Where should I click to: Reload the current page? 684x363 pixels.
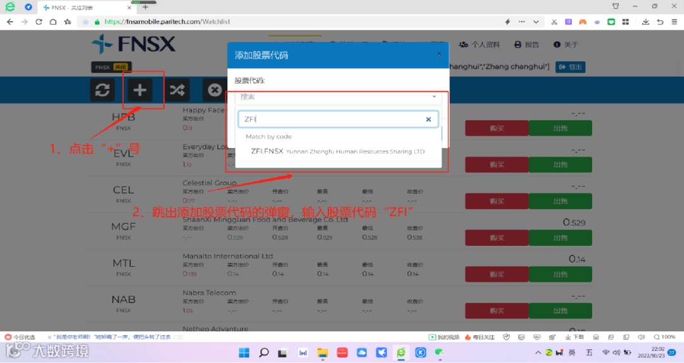(39, 22)
